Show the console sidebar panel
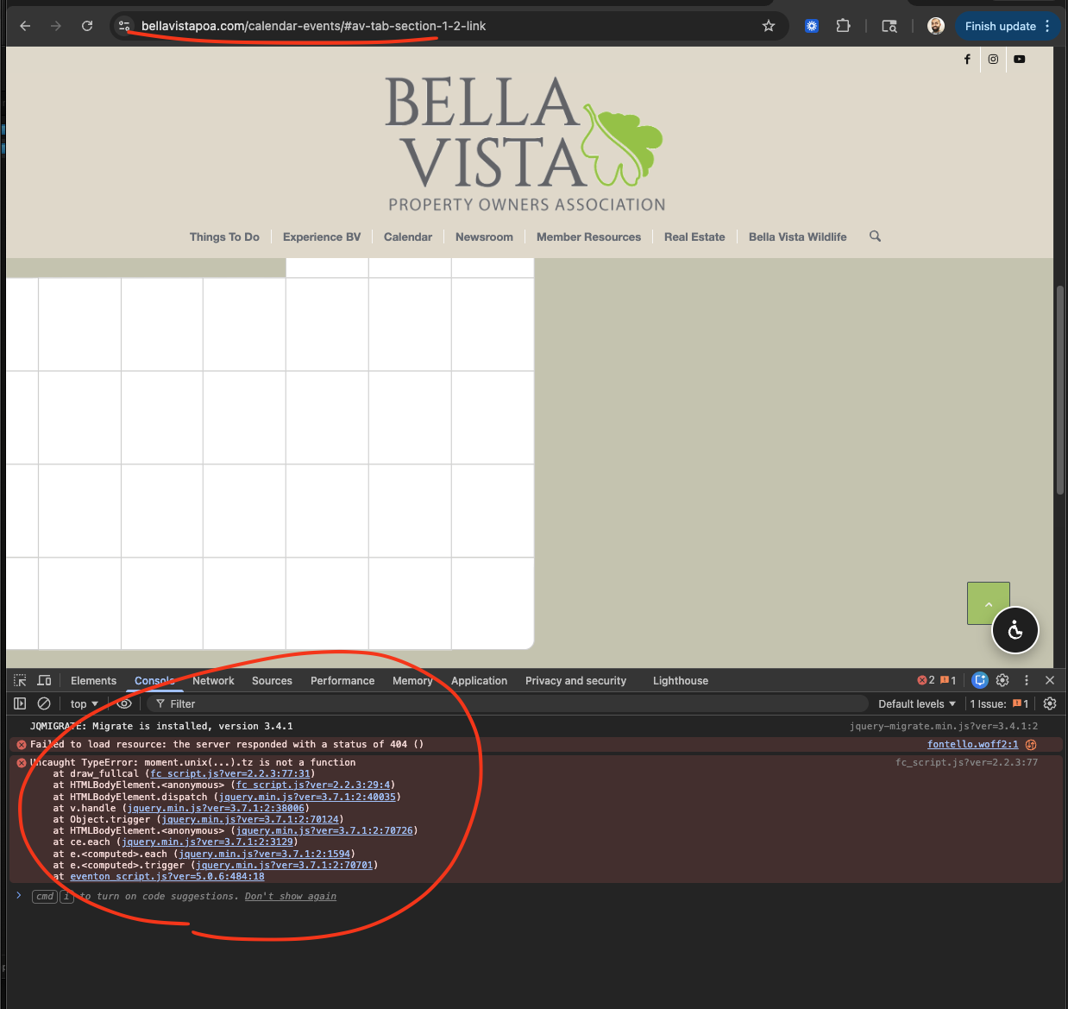This screenshot has height=1009, width=1068. click(20, 704)
